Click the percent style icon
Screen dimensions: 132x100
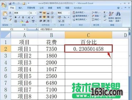[65, 17]
